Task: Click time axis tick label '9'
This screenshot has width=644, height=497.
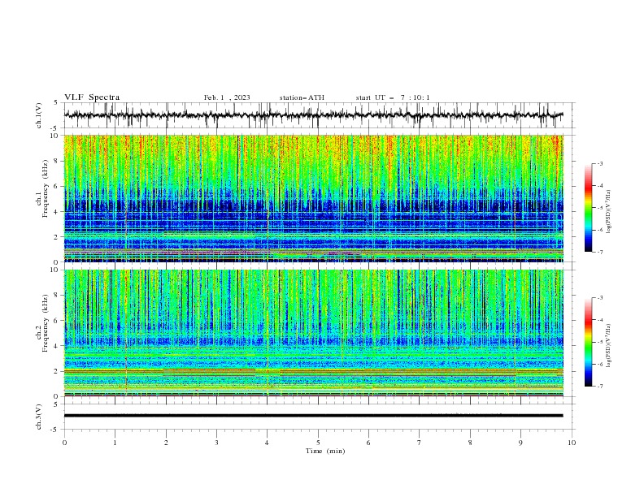Action: tap(521, 443)
